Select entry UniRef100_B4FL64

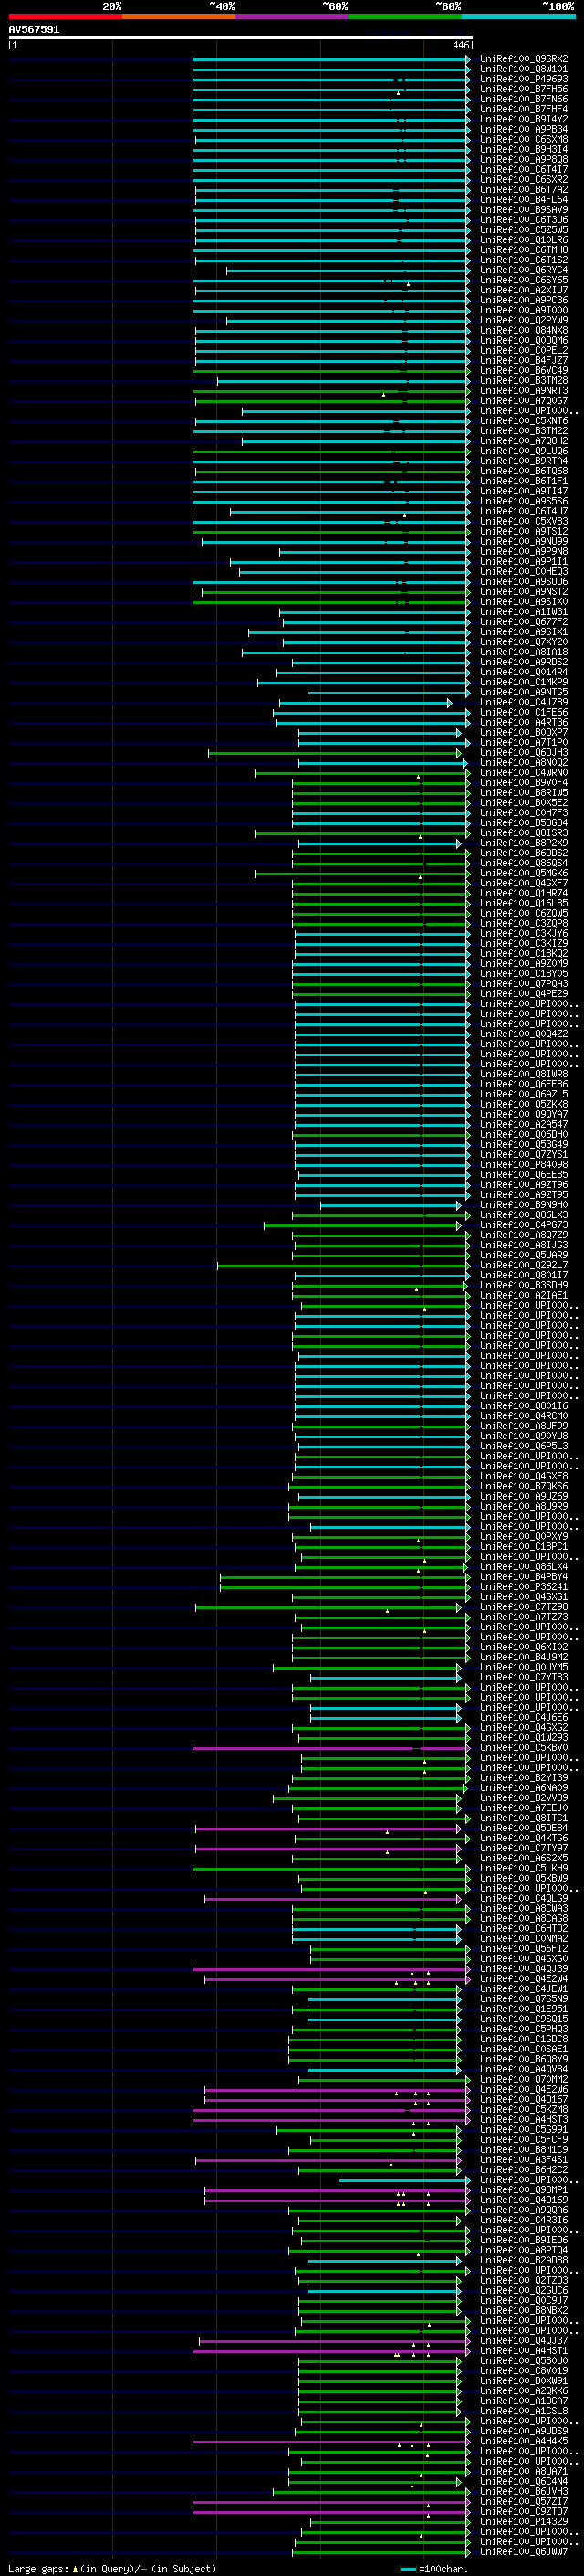click(524, 199)
